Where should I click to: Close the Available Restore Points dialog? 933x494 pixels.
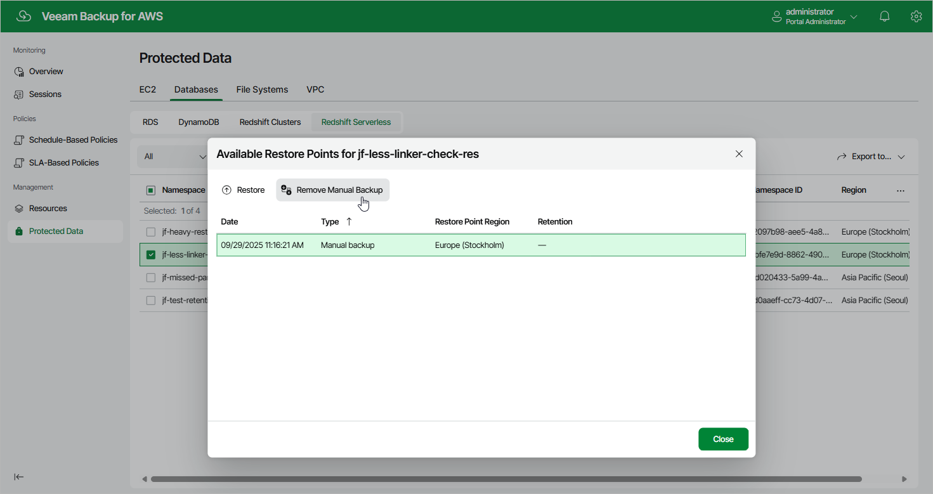point(739,154)
